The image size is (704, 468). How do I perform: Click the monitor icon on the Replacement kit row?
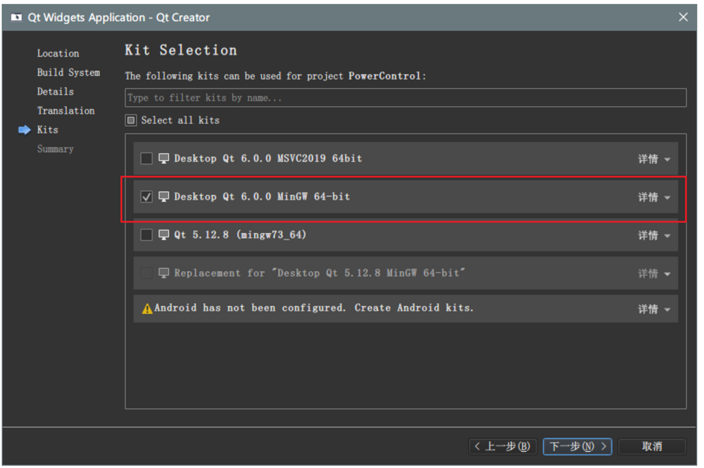(x=164, y=273)
